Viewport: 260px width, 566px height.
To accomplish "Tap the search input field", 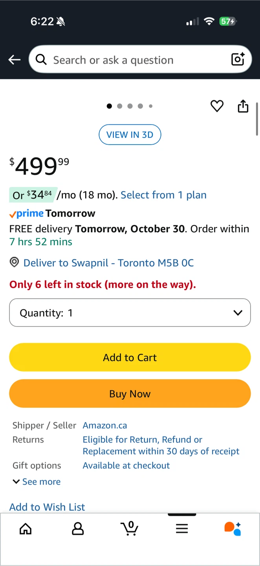I will 134,60.
